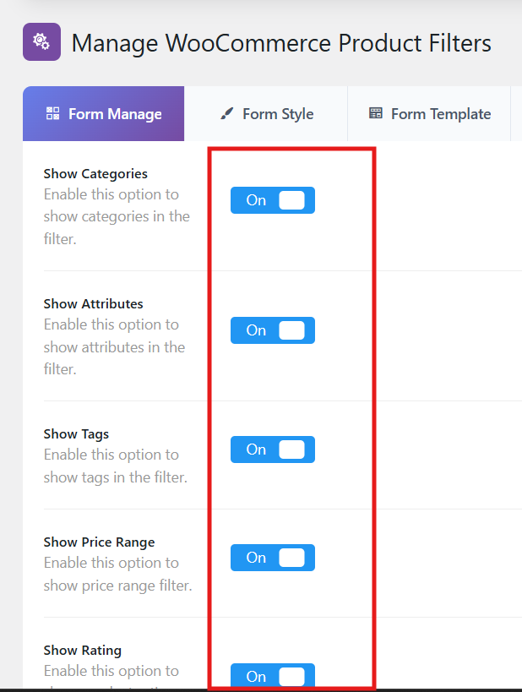Open the Form Template tab
522x692 pixels.
click(430, 114)
